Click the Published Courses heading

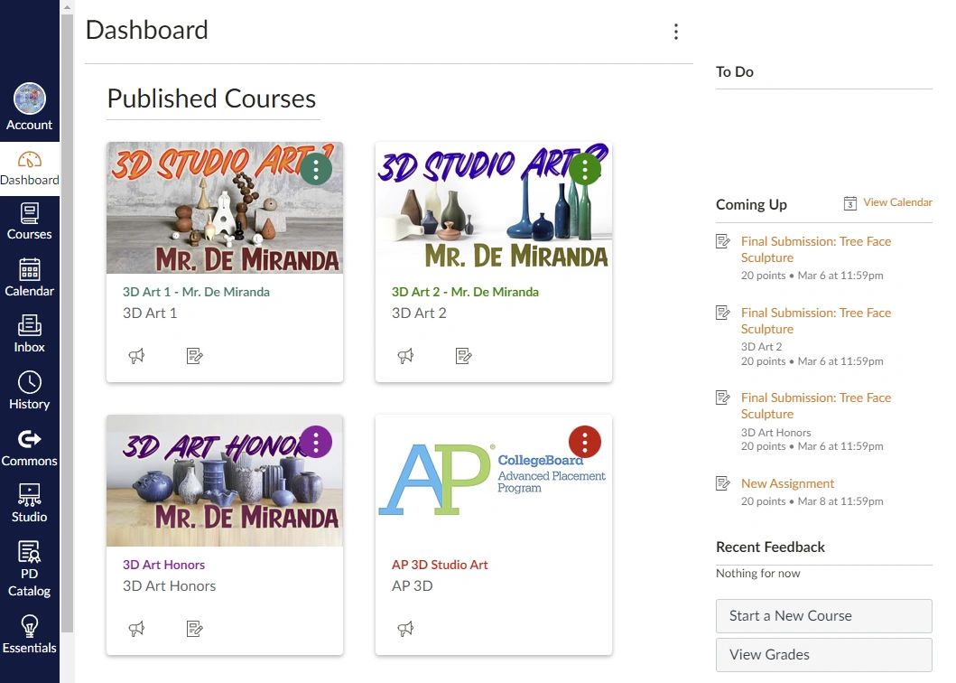211,98
